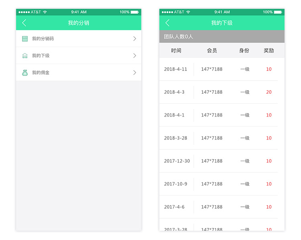Tap 一级 identity in 2018-4-1 row

(x=245, y=115)
